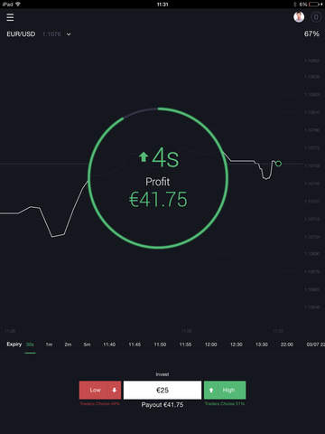Click the up arrow on the High button
The height and width of the screenshot is (434, 325).
pos(211,390)
